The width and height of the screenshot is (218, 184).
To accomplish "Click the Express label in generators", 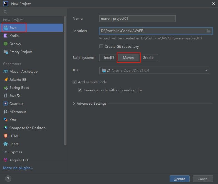I will point(16,152).
